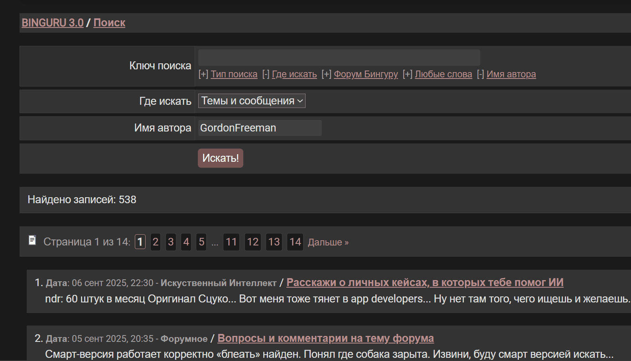This screenshot has width=631, height=361.
Task: Click the author name field with GordonFreeman
Action: click(x=260, y=128)
